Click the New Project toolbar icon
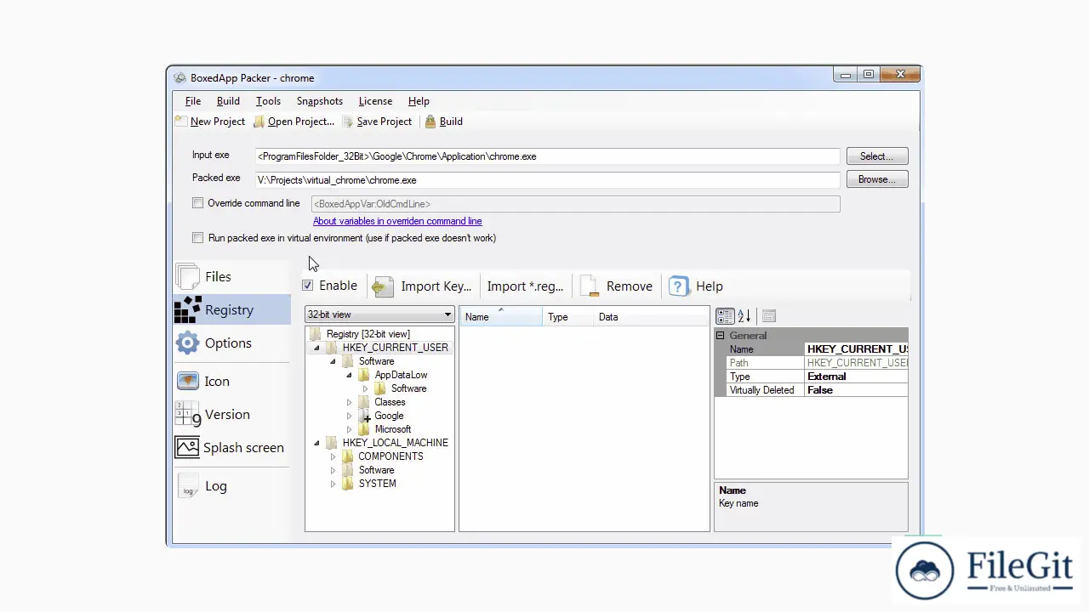The image size is (1089, 612). pyautogui.click(x=180, y=122)
